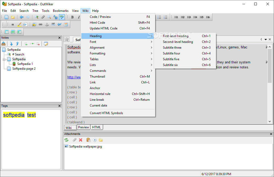This screenshot has height=177, width=274.
Task: Click the new page icon in toolbar
Action: (x=7, y=17)
